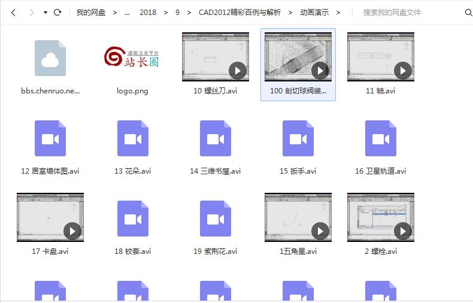Click the 16 卫星轨道.avi video icon
The width and height of the screenshot is (473, 303).
[x=381, y=138]
